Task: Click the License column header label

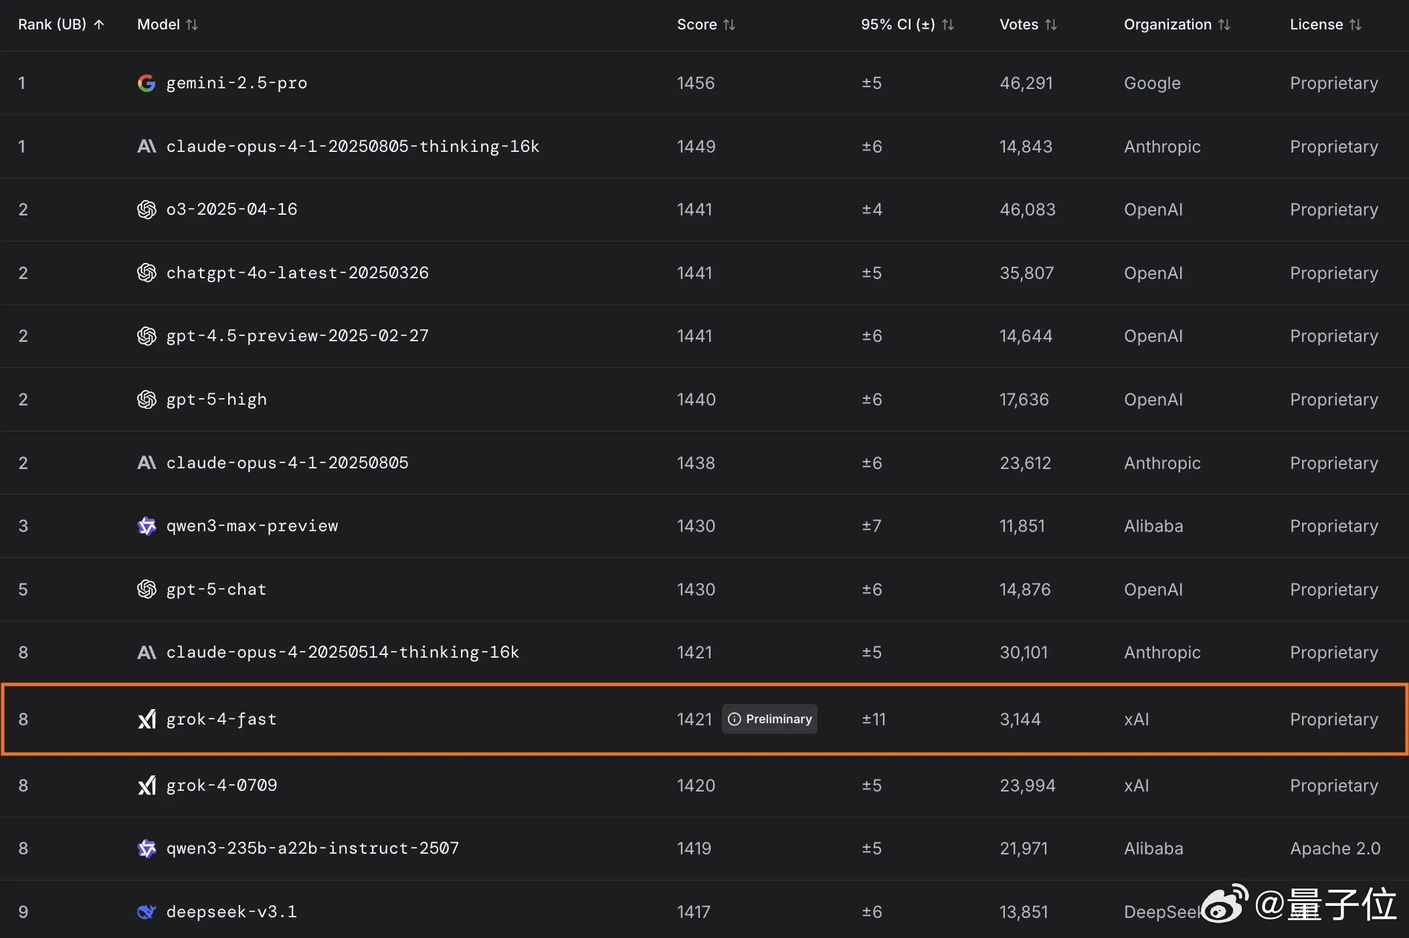Action: tap(1316, 25)
